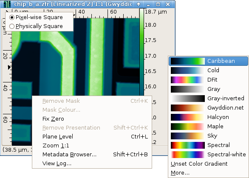
Task: Select the Maple gradient
Action: click(x=208, y=127)
